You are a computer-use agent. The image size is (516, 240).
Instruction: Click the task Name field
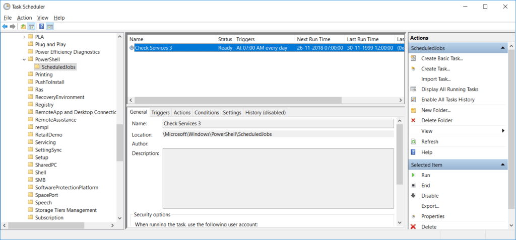(x=278, y=124)
